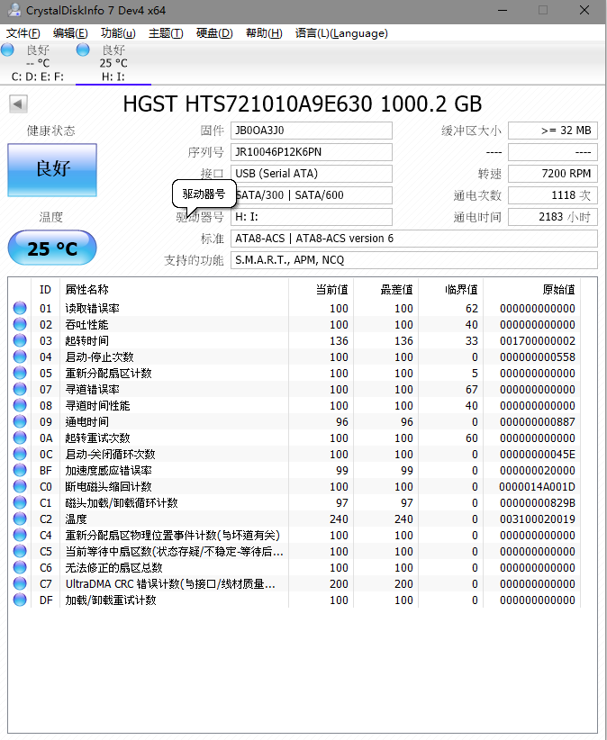Click the firmware field JB0OA3J0

pyautogui.click(x=311, y=131)
